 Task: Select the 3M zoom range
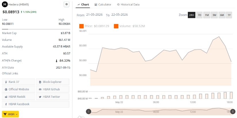click(x=214, y=15)
